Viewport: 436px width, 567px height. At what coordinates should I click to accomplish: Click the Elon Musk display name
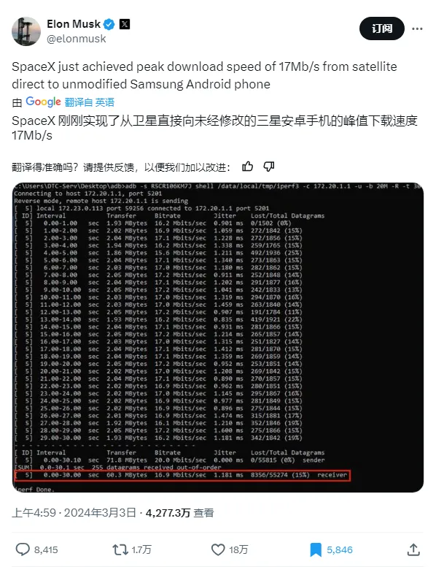tap(73, 24)
